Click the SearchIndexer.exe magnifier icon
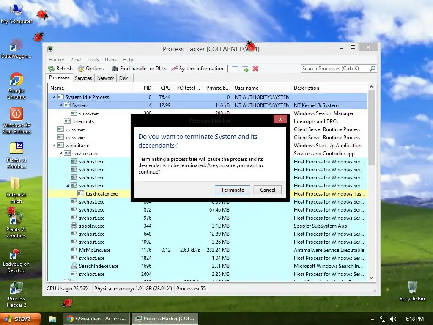The height and width of the screenshot is (325, 433). pyautogui.click(x=74, y=266)
